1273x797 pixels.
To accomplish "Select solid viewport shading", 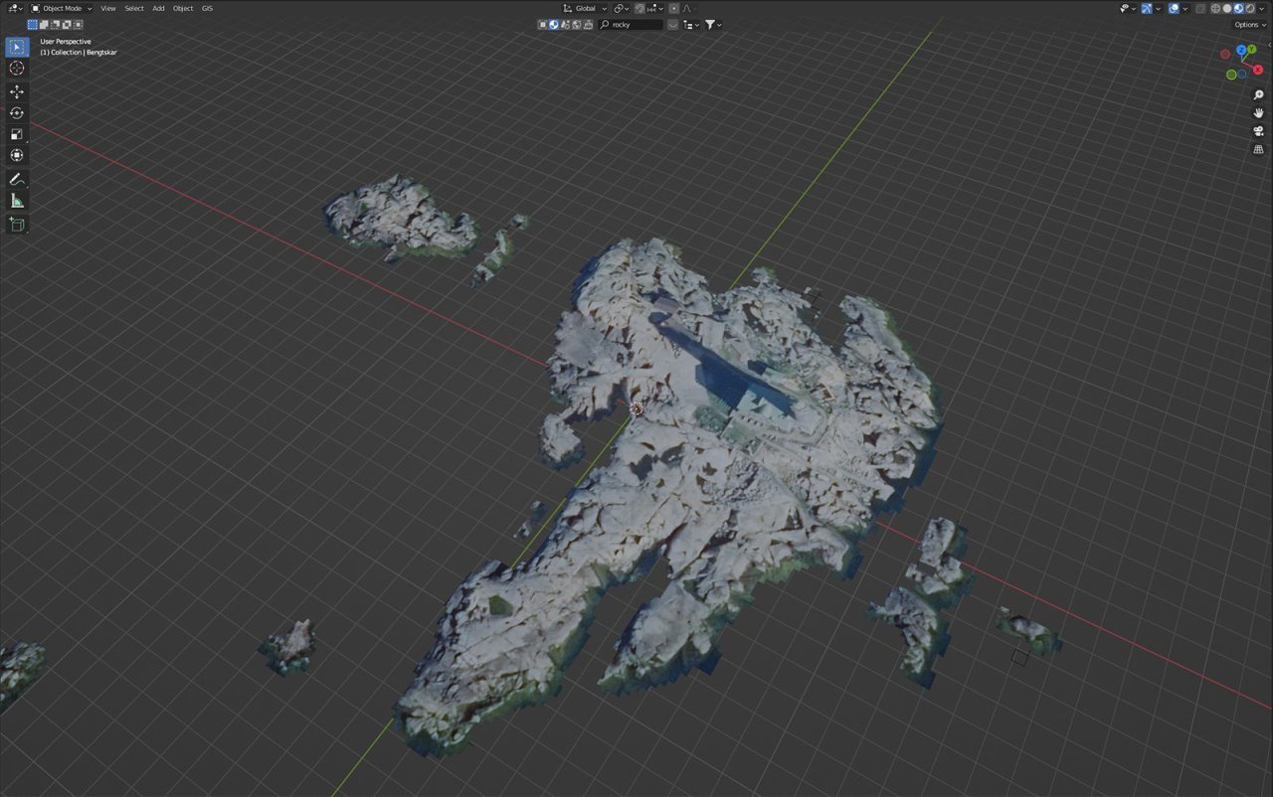I will [x=1227, y=9].
